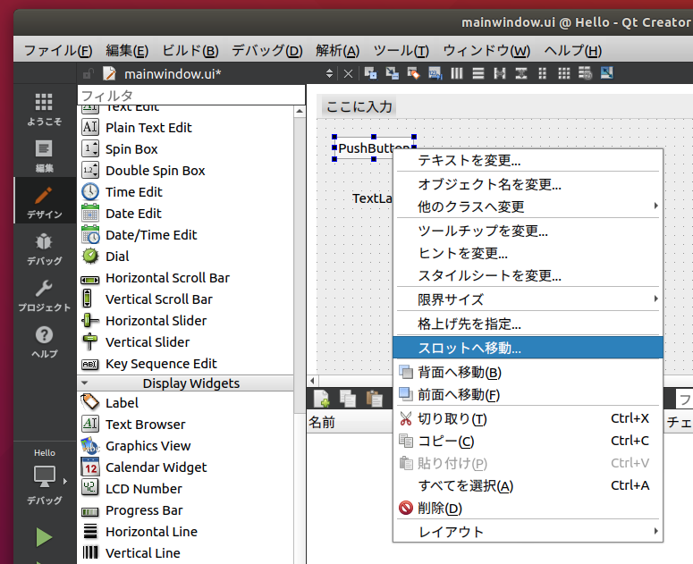Expand the 他のクラスへ変更 submenu
This screenshot has width=693, height=564.
tap(528, 206)
